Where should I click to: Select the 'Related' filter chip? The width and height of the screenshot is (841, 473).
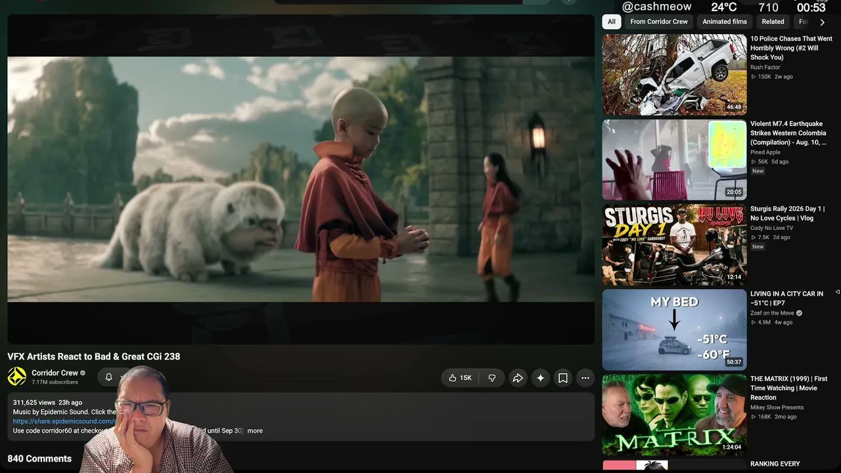[773, 22]
